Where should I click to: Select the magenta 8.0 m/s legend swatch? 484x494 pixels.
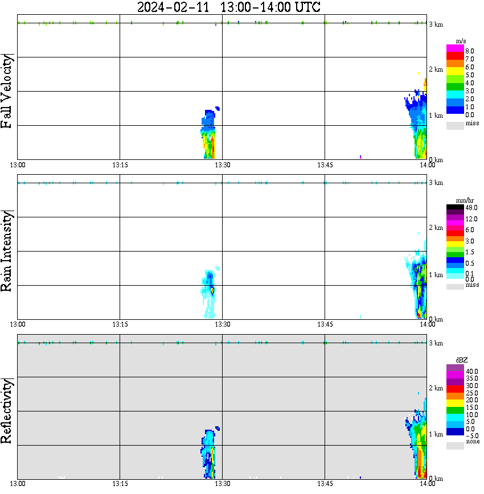(x=455, y=48)
